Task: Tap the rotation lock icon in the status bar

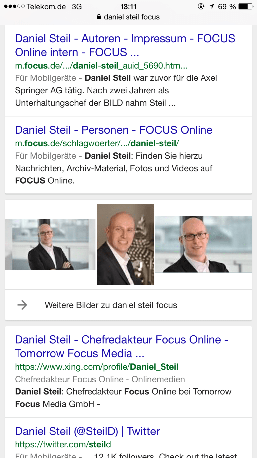Action: coord(201,6)
